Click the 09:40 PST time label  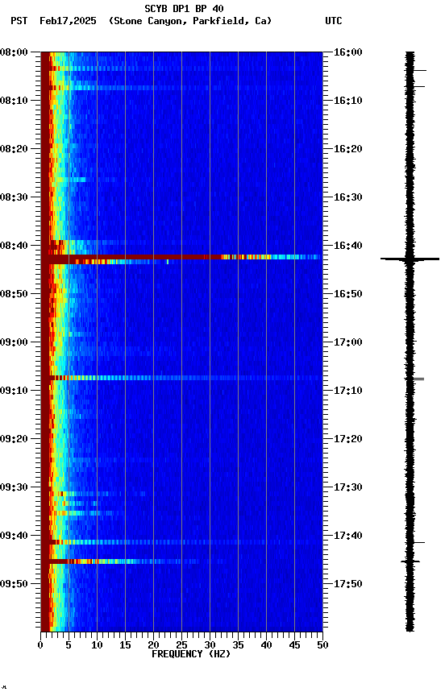14,536
